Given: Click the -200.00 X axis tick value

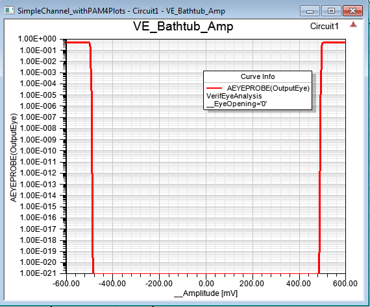Looking at the screenshot, I should coord(159,284).
